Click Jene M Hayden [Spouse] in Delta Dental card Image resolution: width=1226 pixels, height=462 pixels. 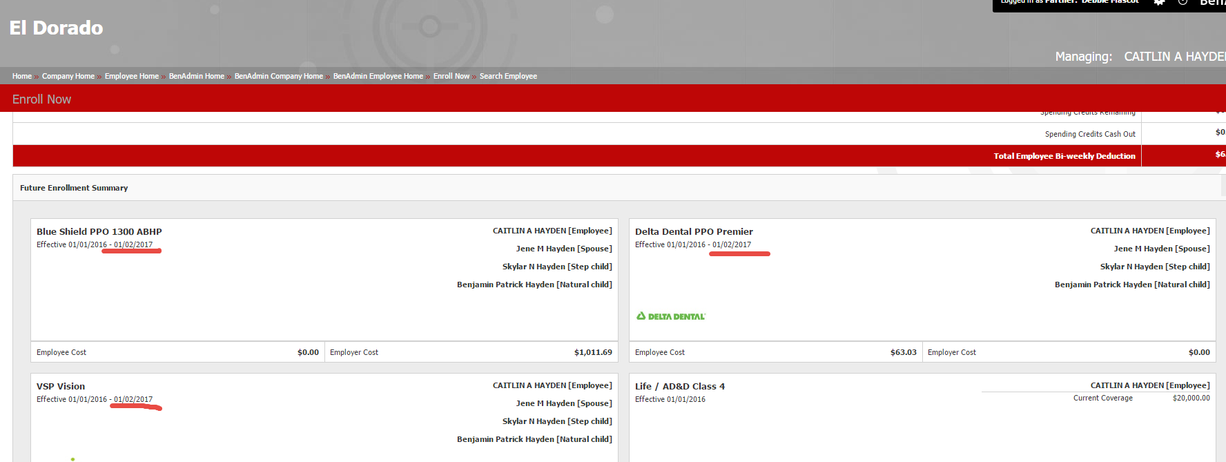click(1162, 249)
